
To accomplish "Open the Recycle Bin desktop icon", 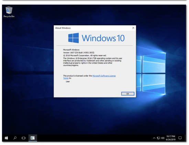I will (x=9, y=12).
